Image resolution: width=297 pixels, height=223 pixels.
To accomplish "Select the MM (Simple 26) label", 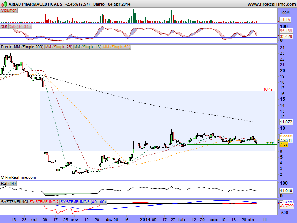I will pos(59,47).
